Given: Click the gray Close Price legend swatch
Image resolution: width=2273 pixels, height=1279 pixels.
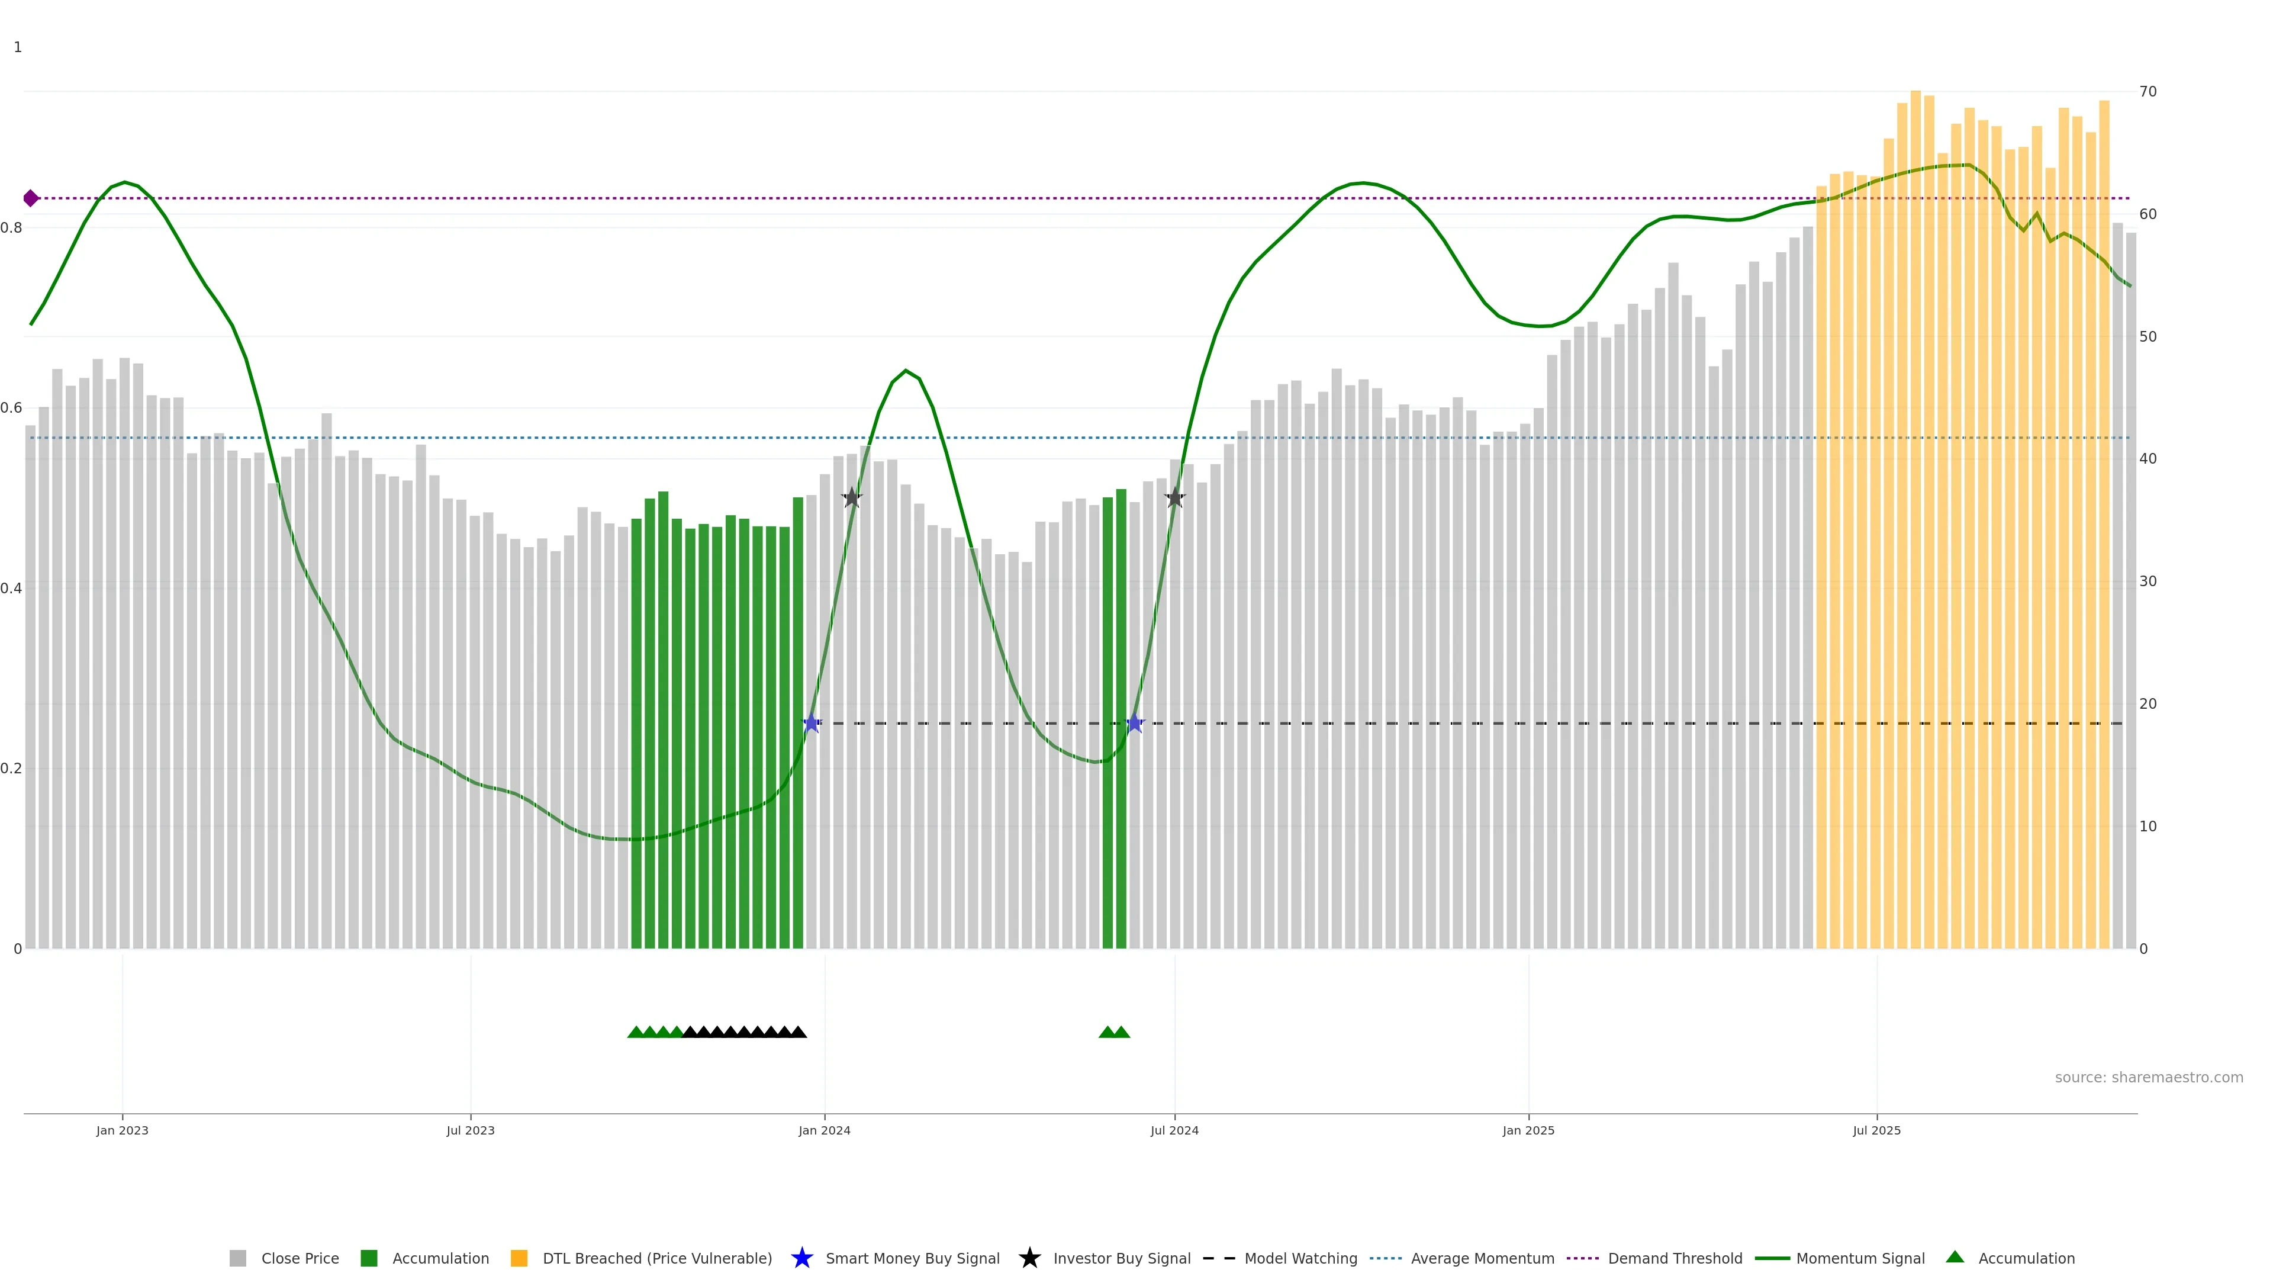Looking at the screenshot, I should tap(237, 1258).
